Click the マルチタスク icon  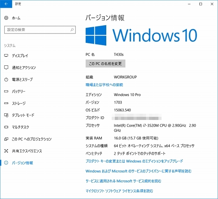click(x=6, y=127)
